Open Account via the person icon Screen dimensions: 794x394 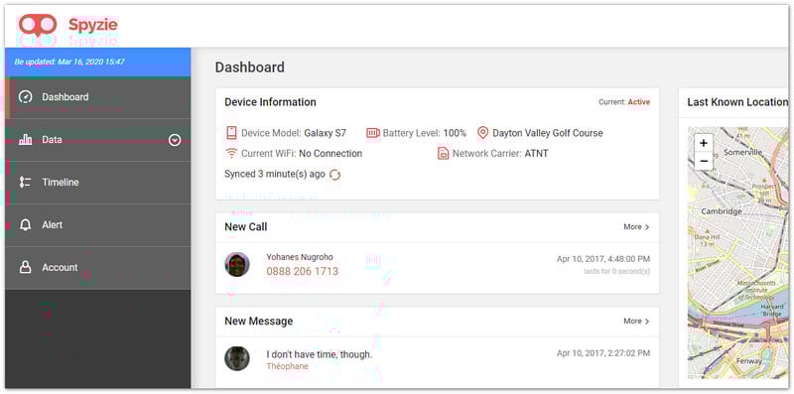[x=26, y=267]
